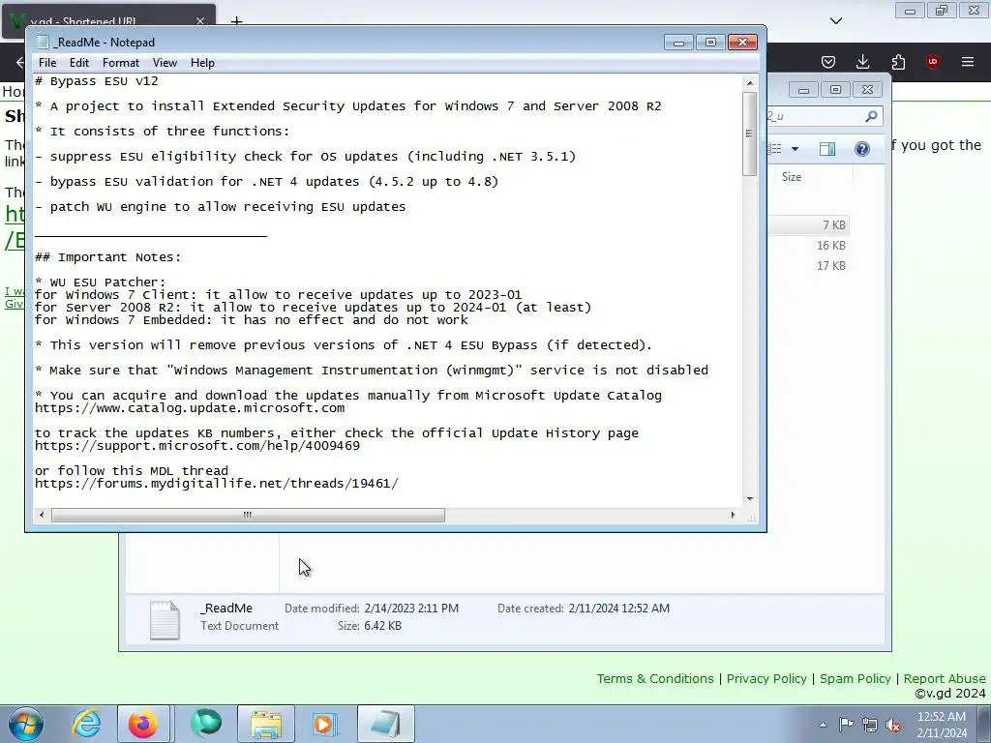The image size is (991, 743).
Task: Open the taskbar clock showing 12:52 AM
Action: (942, 724)
